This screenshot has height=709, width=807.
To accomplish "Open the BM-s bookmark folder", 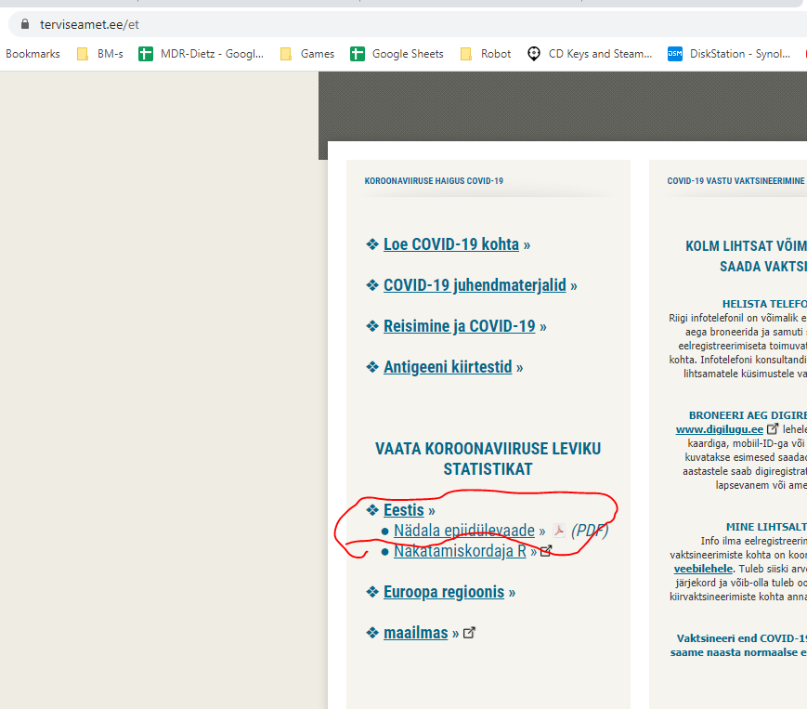I will tap(100, 54).
